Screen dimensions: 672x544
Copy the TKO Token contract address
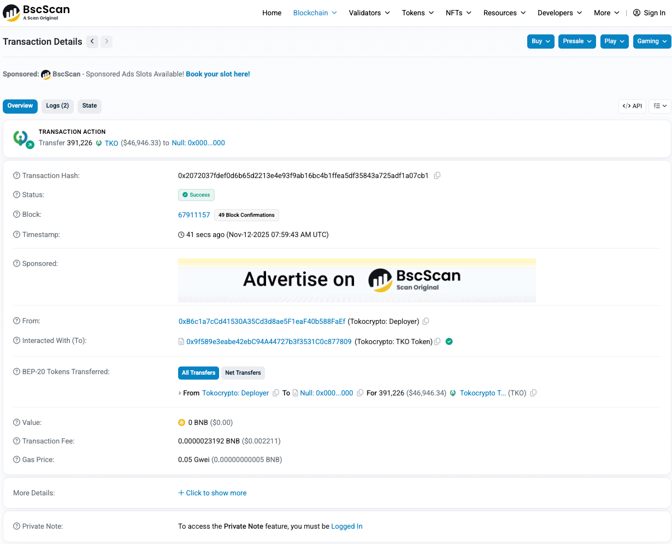(x=437, y=342)
